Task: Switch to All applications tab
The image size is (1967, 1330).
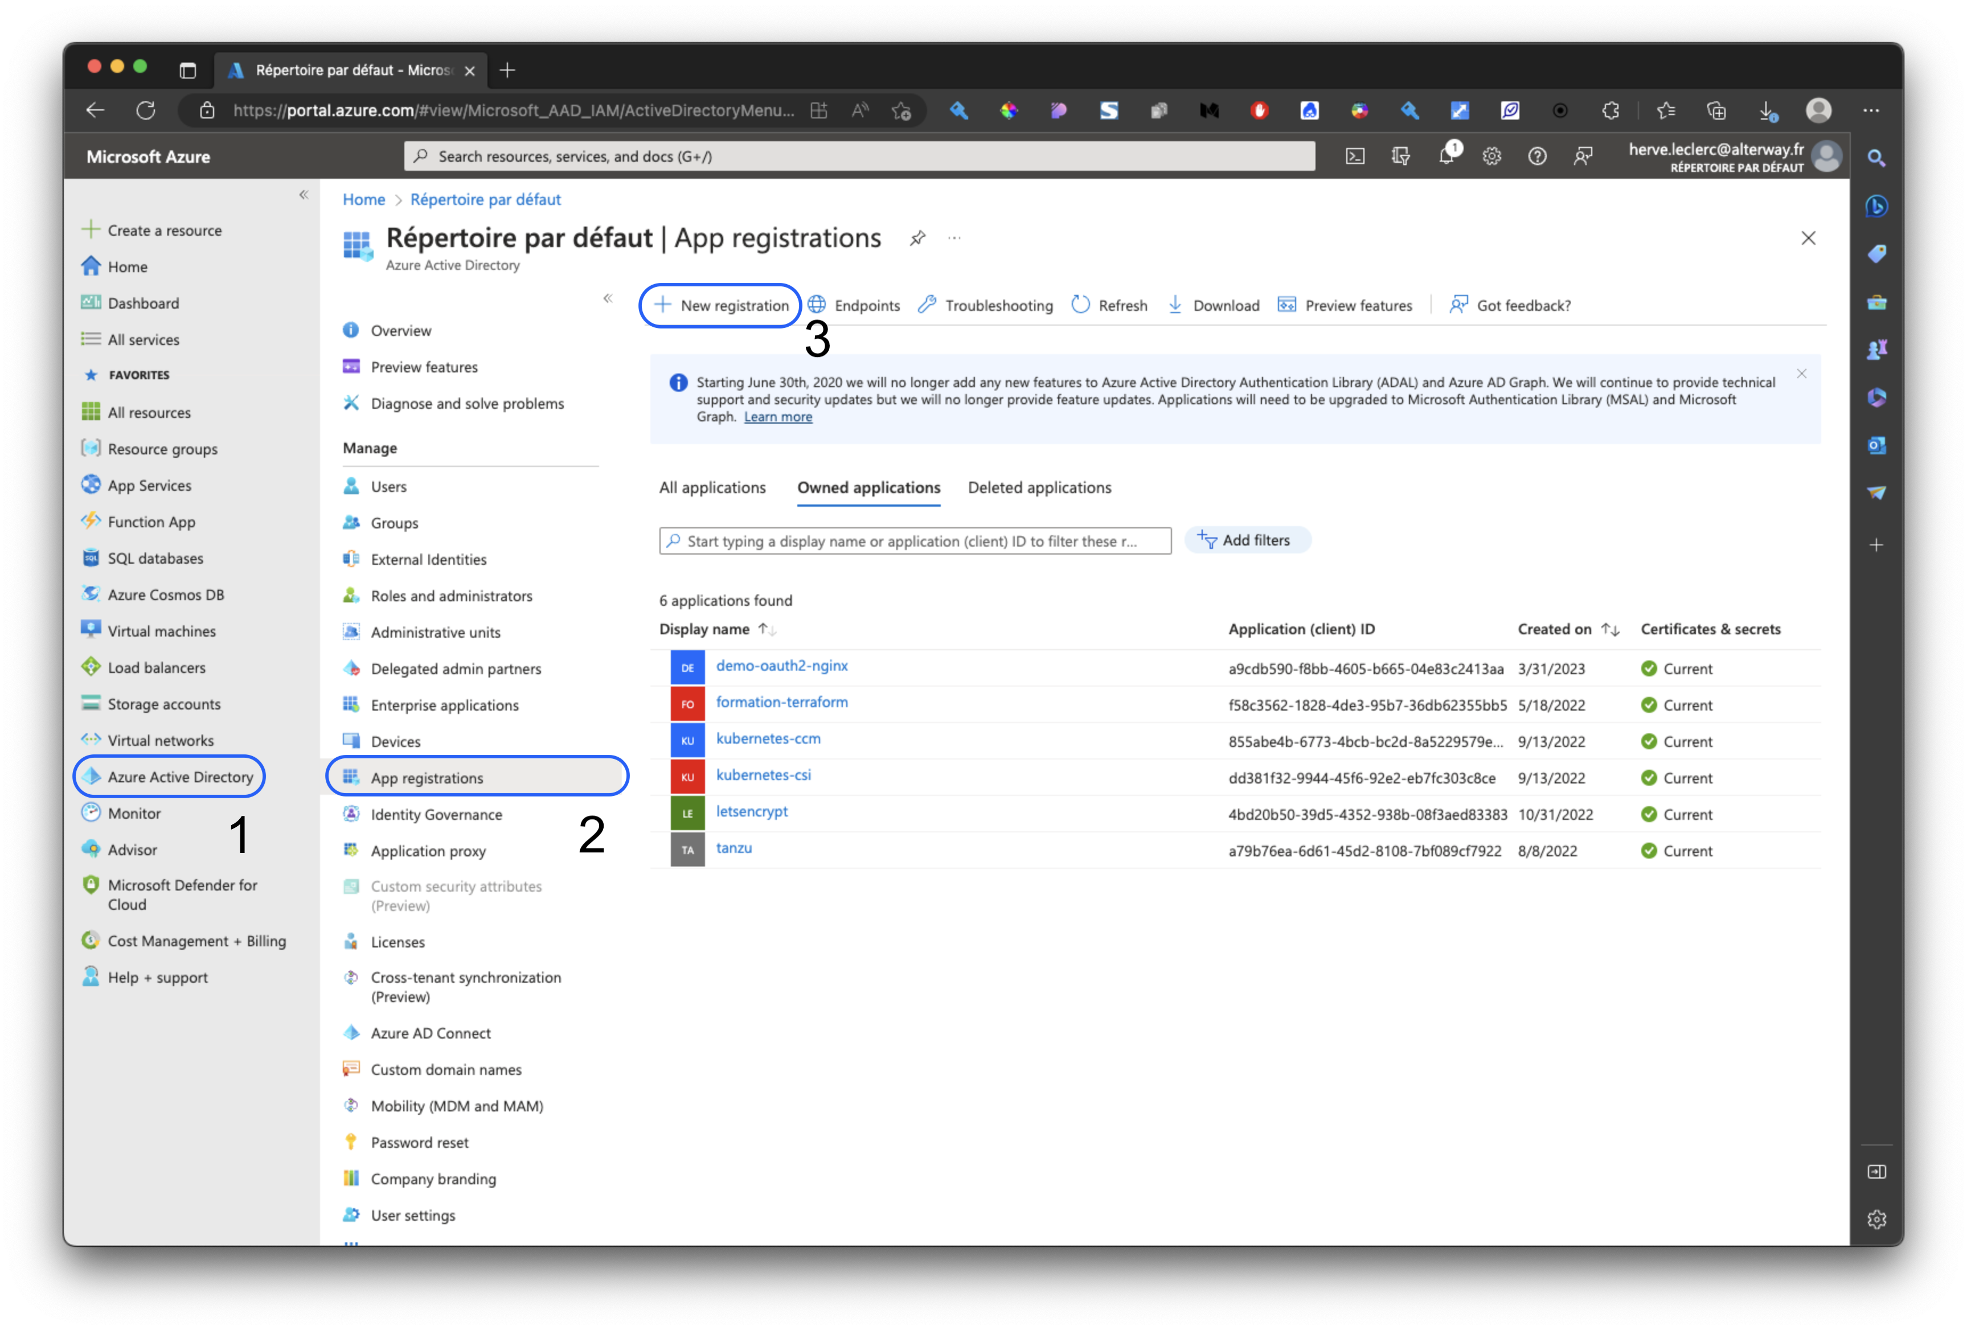Action: coord(712,488)
